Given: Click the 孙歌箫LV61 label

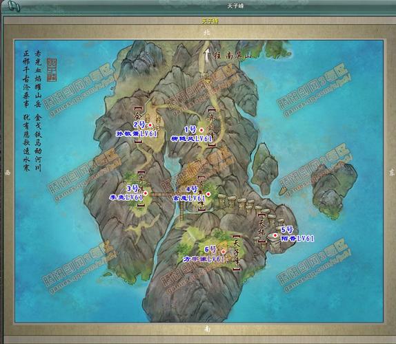Looking at the screenshot, I should [137, 133].
